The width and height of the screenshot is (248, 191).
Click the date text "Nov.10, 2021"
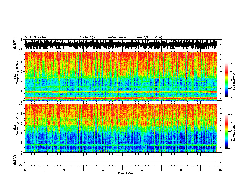[87, 37]
